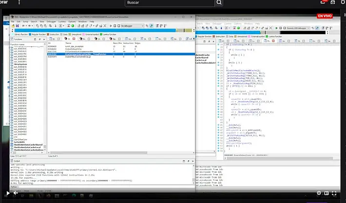Open the Jump menu in left IDA window
The width and height of the screenshot is (346, 203).
click(x=25, y=21)
